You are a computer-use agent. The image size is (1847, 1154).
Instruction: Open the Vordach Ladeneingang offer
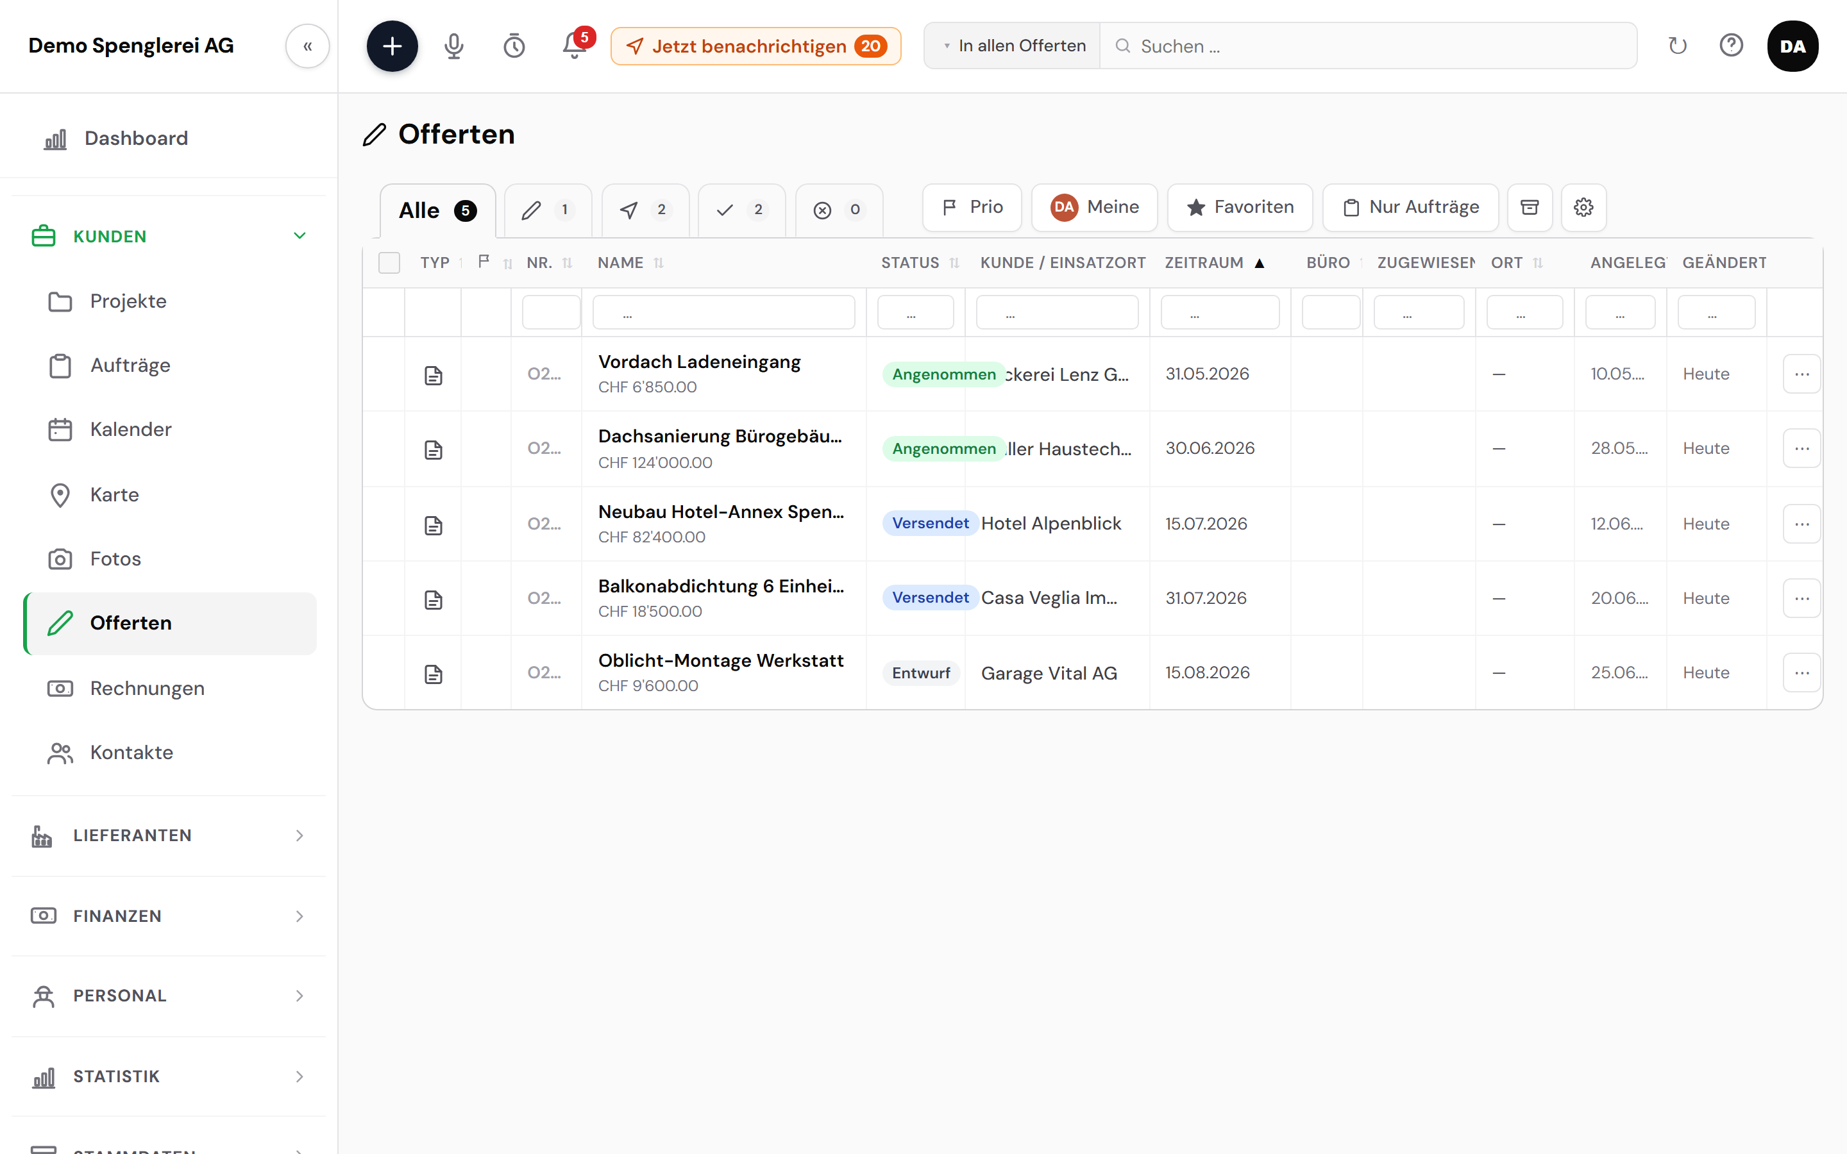[x=699, y=362]
